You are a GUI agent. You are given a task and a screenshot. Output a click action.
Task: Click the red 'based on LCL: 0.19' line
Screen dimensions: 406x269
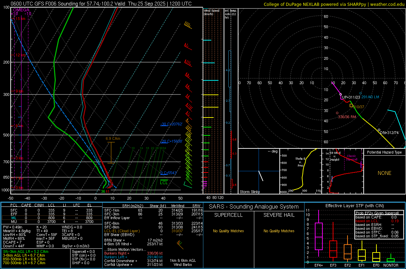(377, 221)
